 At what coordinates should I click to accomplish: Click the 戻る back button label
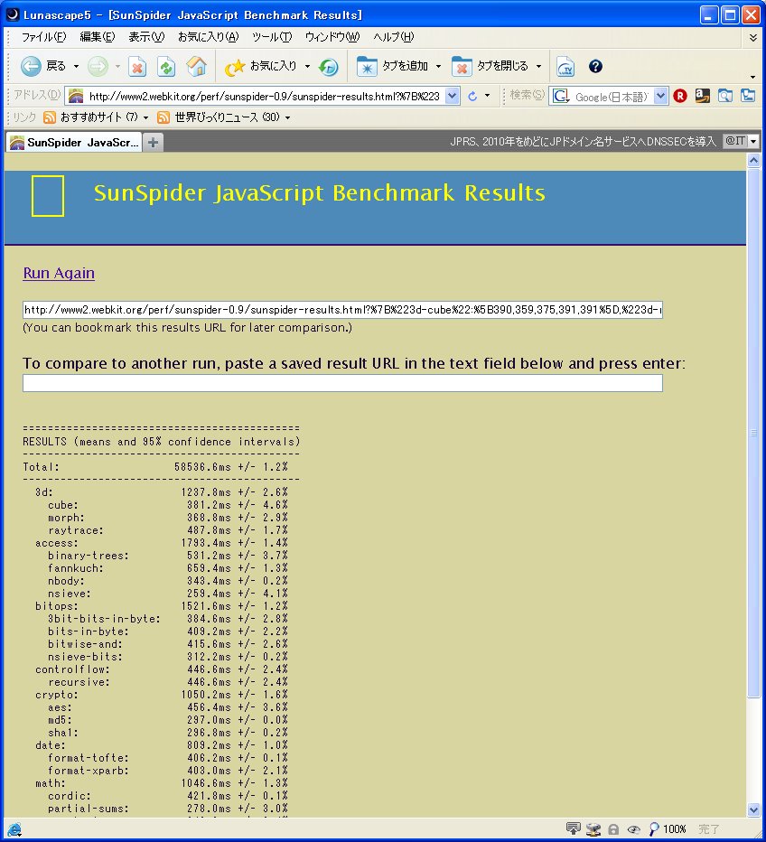56,66
